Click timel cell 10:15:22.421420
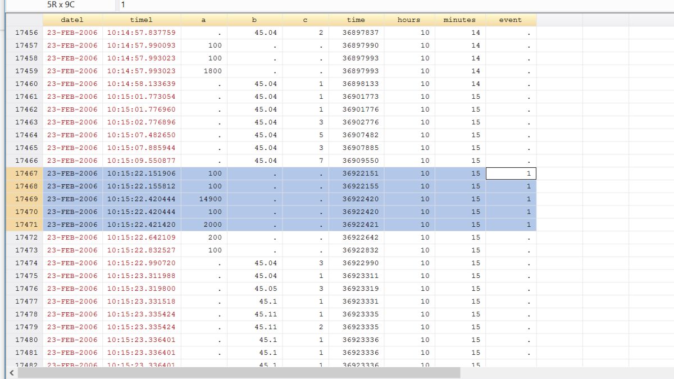 tap(141, 225)
